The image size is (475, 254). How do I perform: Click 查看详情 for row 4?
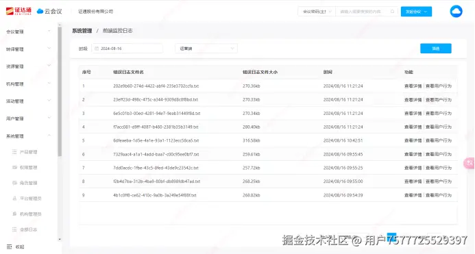413,127
